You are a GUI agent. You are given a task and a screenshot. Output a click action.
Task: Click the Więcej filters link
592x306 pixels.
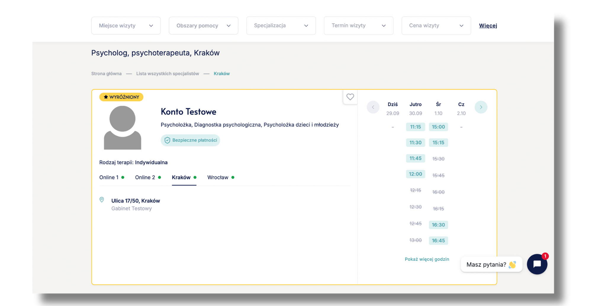pos(488,26)
